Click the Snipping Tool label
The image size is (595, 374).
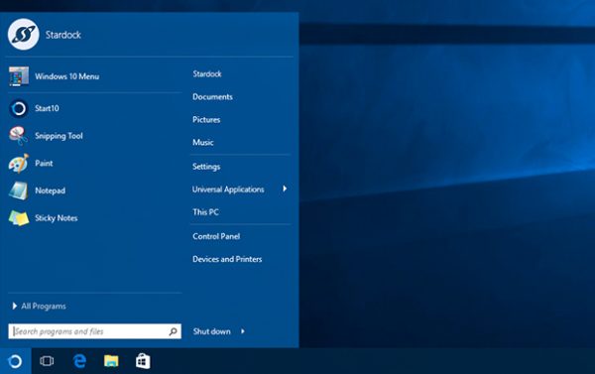[x=59, y=136]
